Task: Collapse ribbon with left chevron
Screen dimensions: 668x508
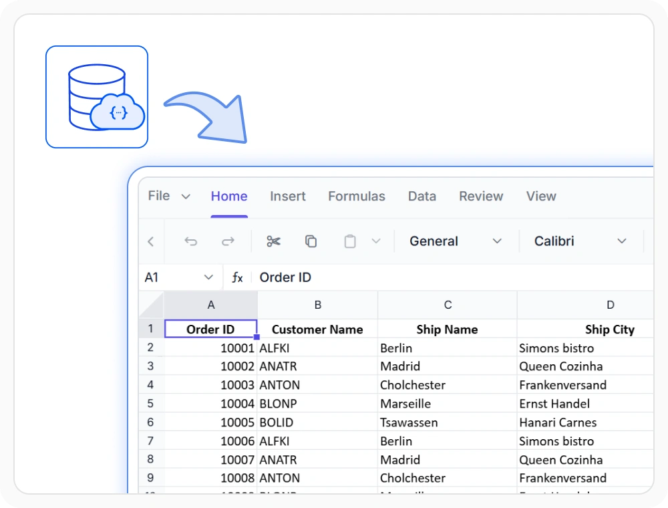Action: coord(151,242)
